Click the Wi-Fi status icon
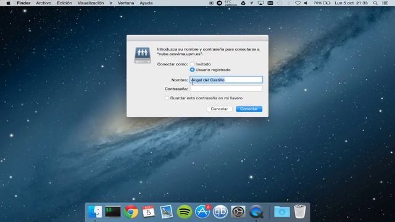 pyautogui.click(x=297, y=3)
